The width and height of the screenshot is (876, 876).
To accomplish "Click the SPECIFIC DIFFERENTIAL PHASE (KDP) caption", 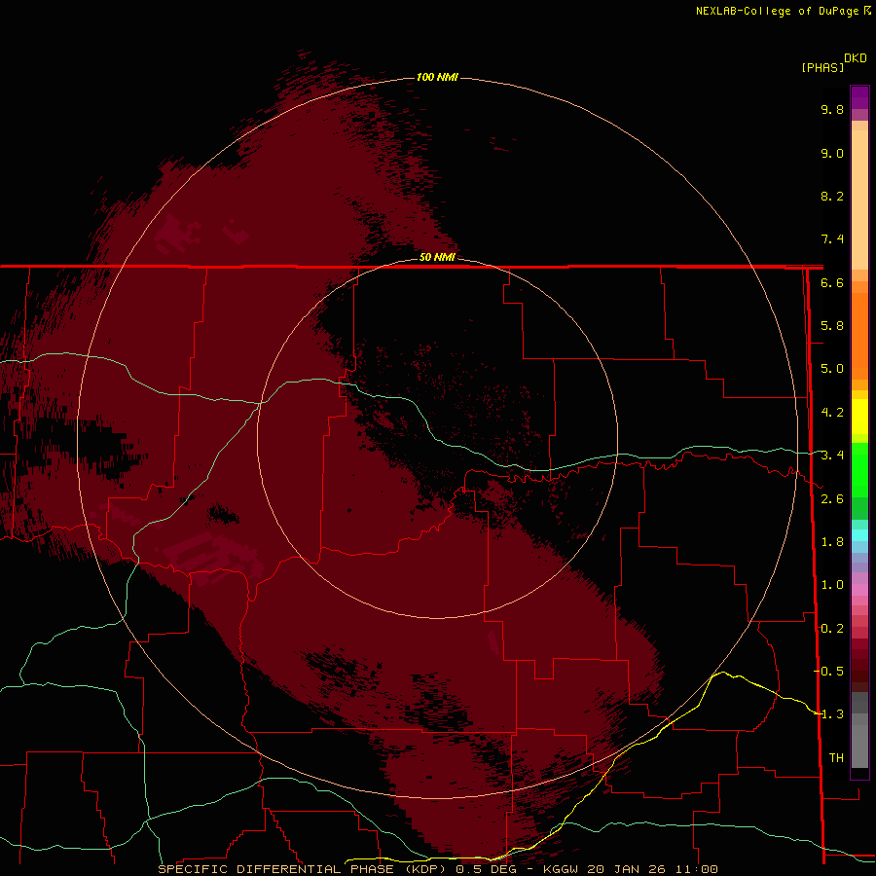I will pos(301,869).
